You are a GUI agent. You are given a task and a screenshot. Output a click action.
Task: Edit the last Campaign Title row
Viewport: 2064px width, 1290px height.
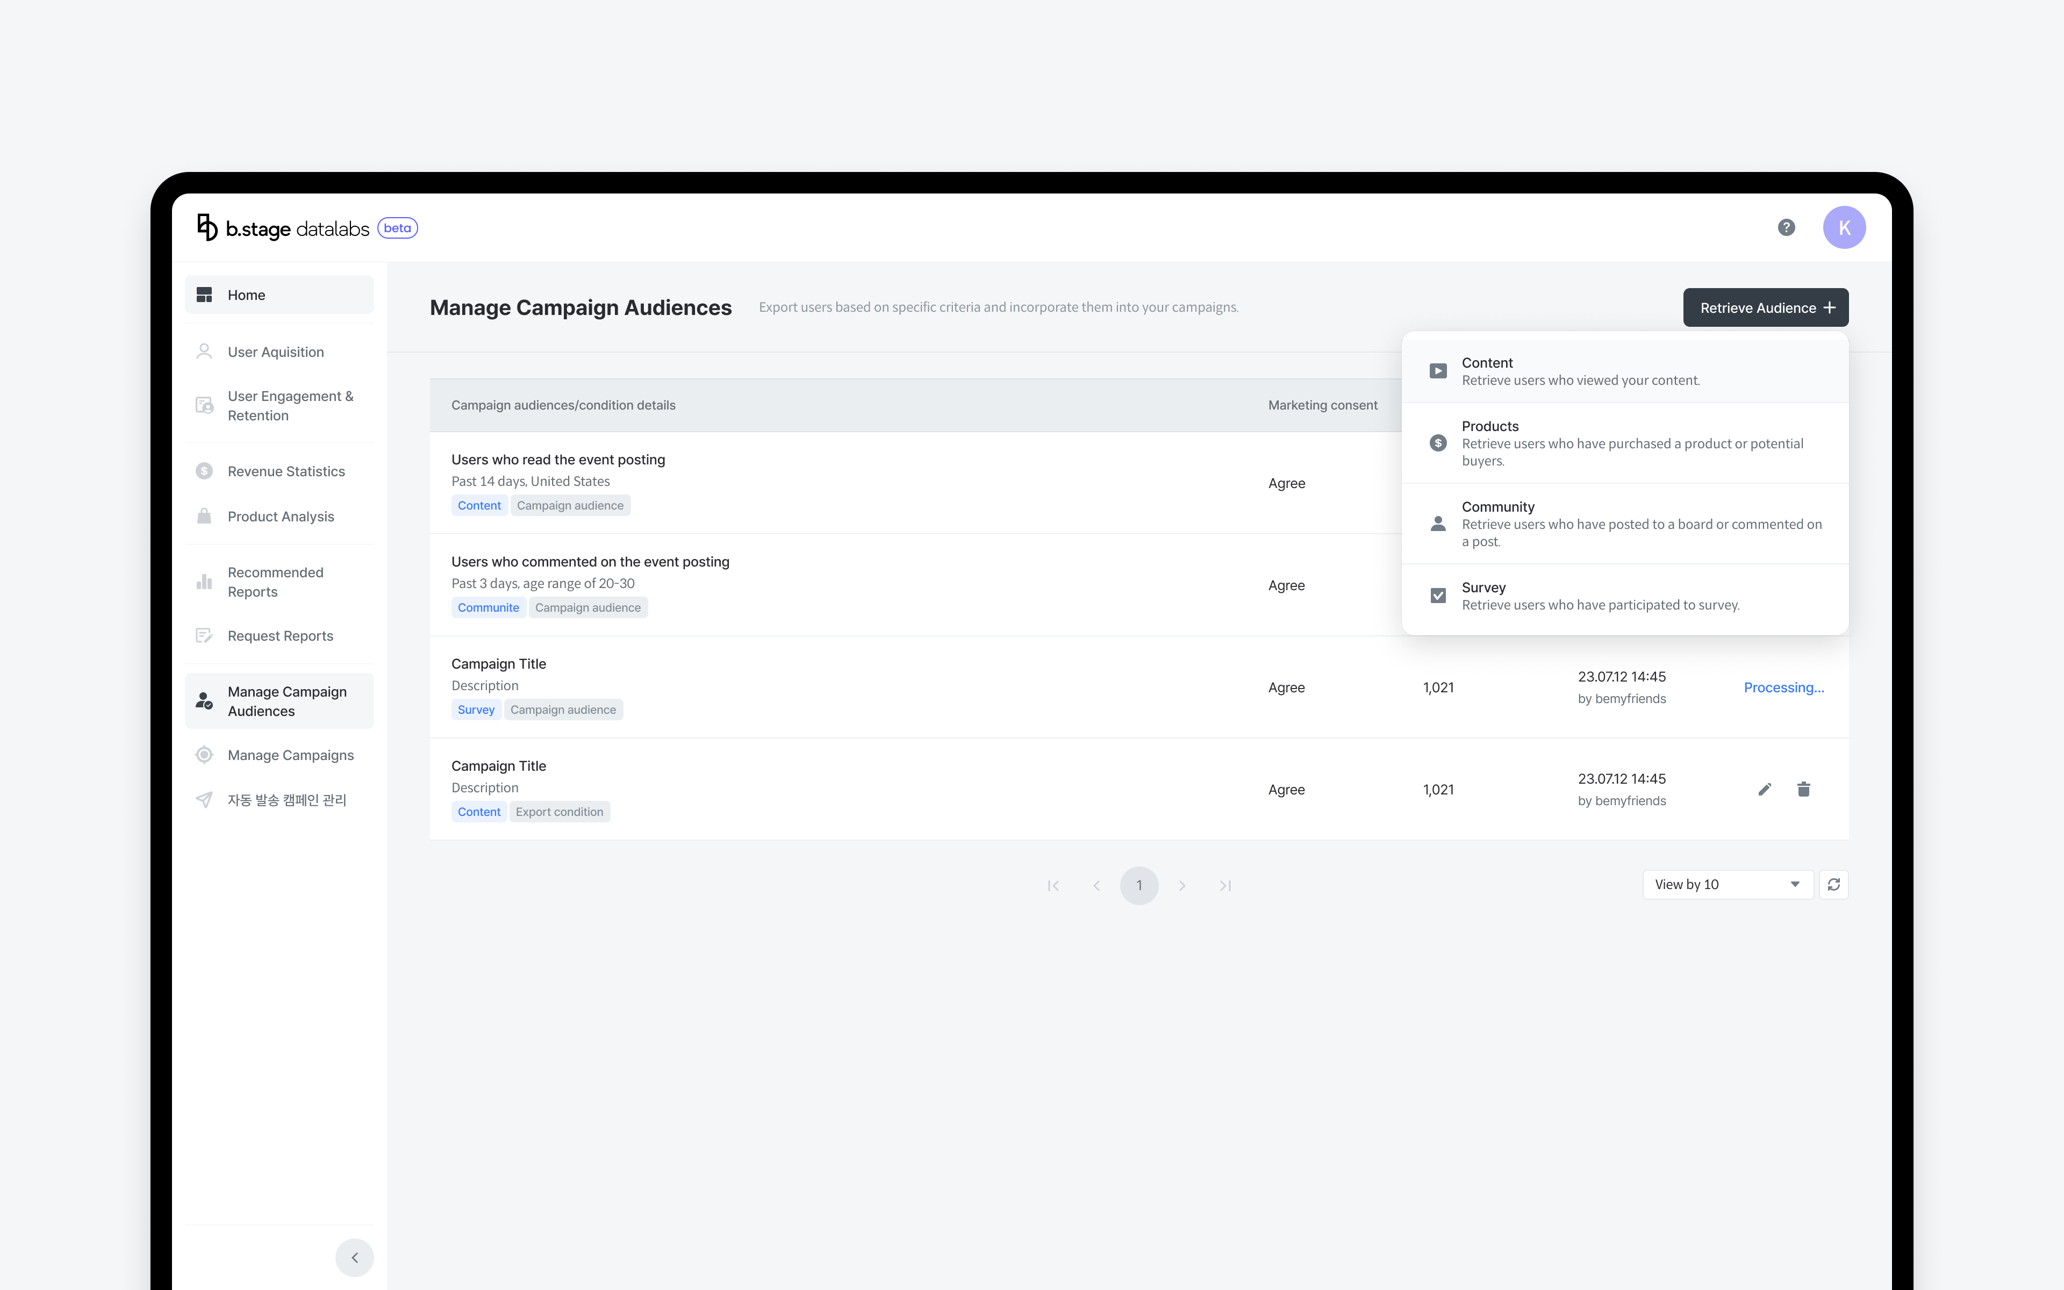pyautogui.click(x=1765, y=789)
